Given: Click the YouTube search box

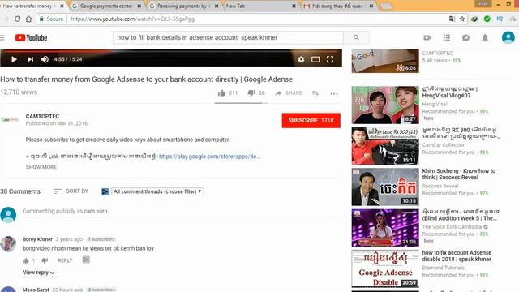Looking at the screenshot, I should (228, 38).
